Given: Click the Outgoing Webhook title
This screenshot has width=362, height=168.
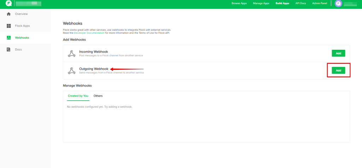Looking at the screenshot, I should pyautogui.click(x=93, y=69).
